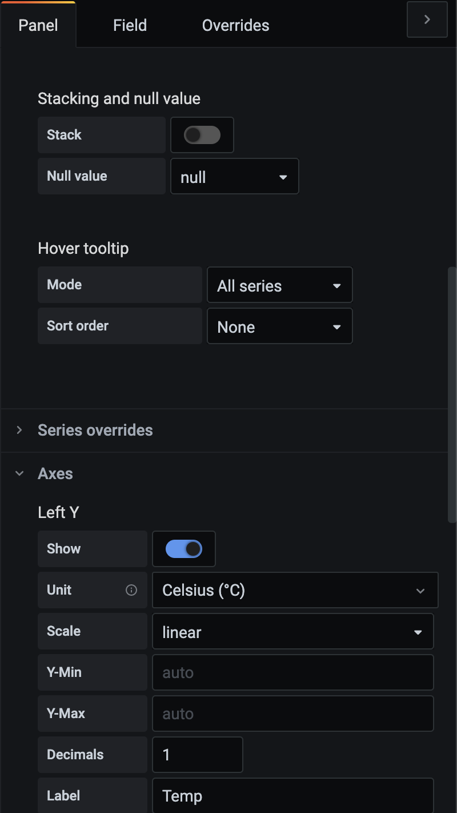457x813 pixels.
Task: Expand the Series overrides section
Action: (95, 431)
